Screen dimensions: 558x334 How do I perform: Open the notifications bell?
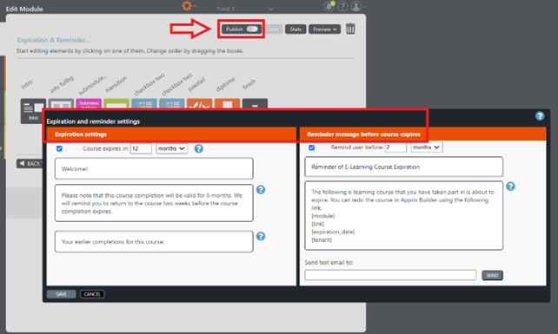(x=329, y=6)
